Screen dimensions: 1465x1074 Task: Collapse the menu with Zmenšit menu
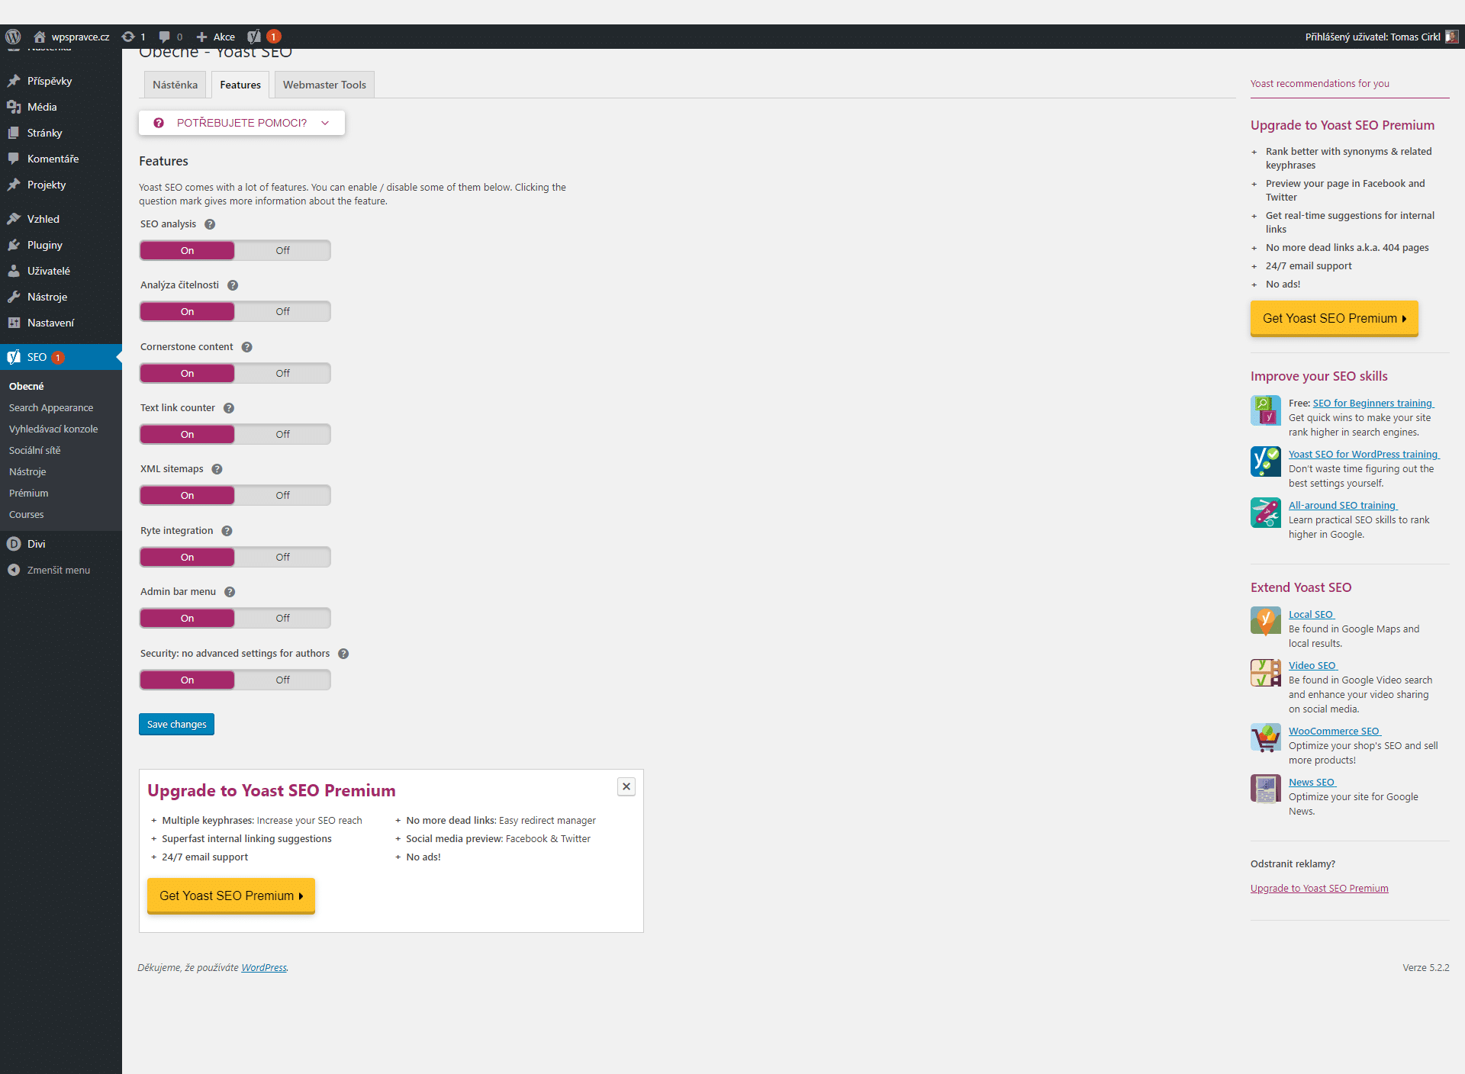tap(49, 570)
